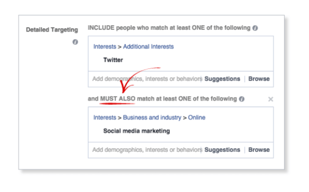Click first targeting search field under Twitter
This screenshot has height=192, width=309.
[146, 79]
